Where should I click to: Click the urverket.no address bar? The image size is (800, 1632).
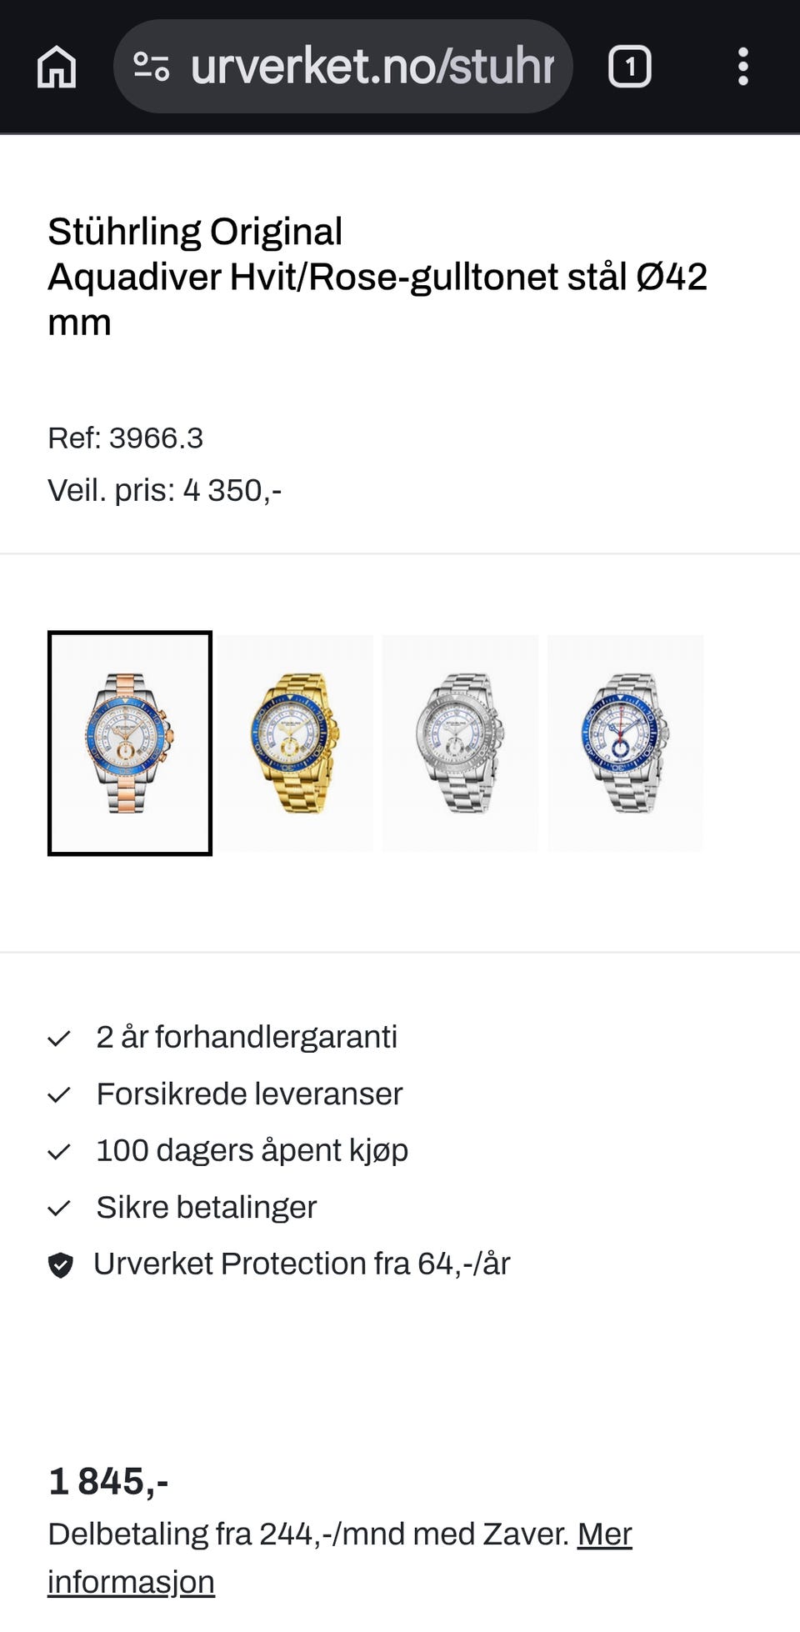pyautogui.click(x=343, y=67)
